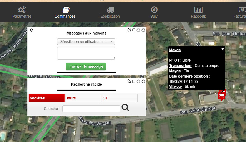Close the Moyen info popup

point(223,50)
